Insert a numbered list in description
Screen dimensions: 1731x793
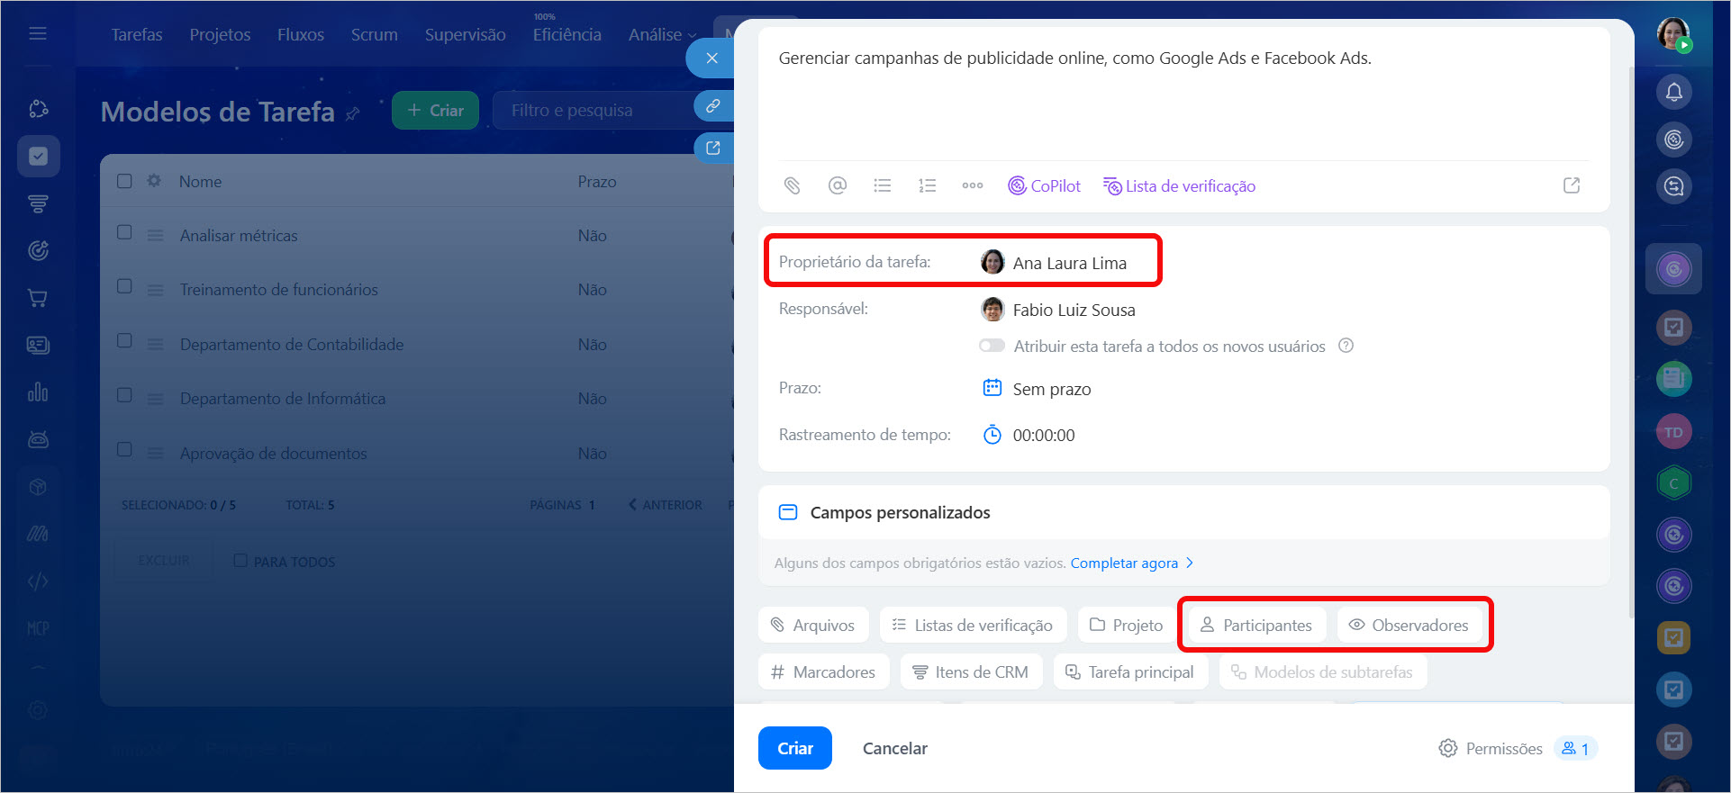coord(927,185)
